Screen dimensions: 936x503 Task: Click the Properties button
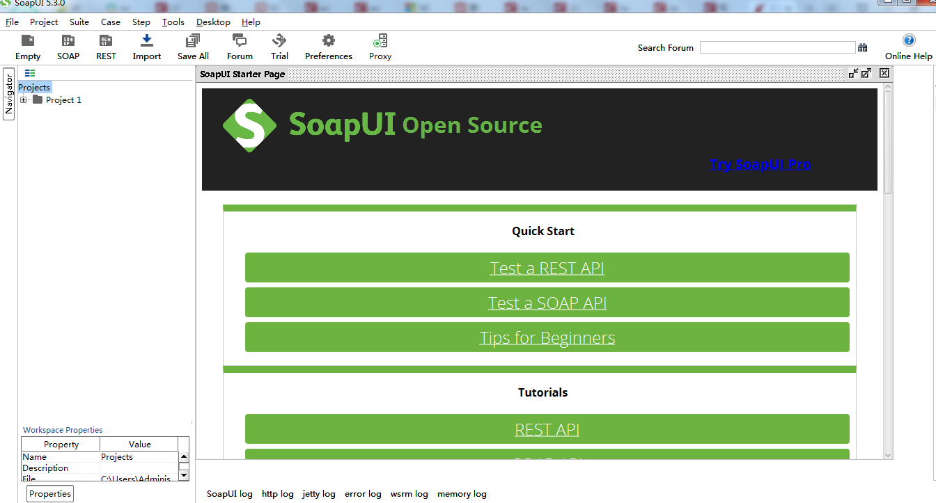(x=50, y=493)
